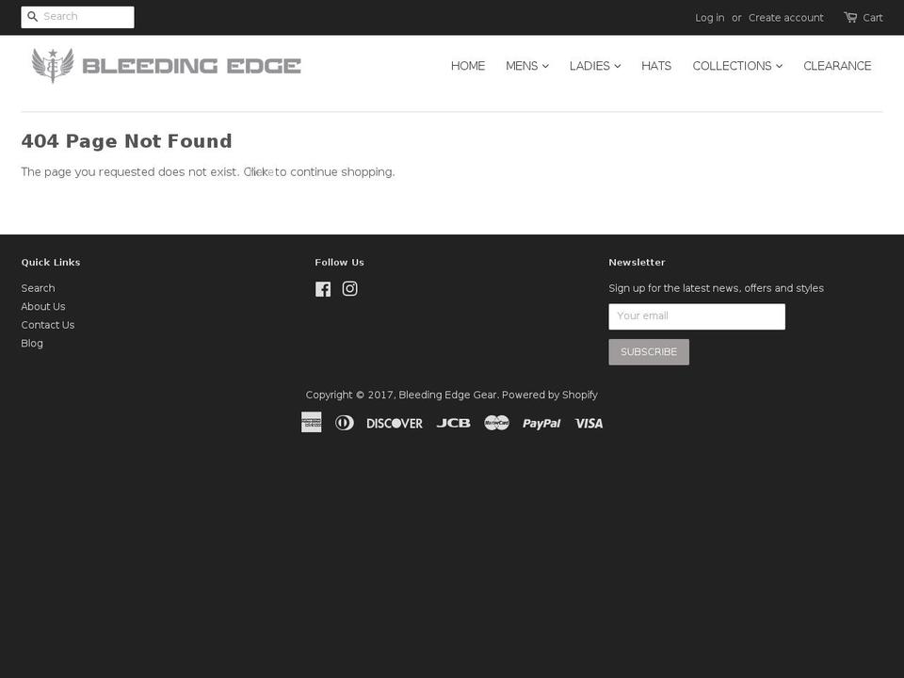Image resolution: width=904 pixels, height=678 pixels.
Task: Open the Cart link text
Action: pos(872,18)
